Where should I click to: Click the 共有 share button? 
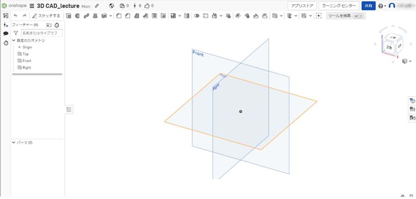coord(368,6)
